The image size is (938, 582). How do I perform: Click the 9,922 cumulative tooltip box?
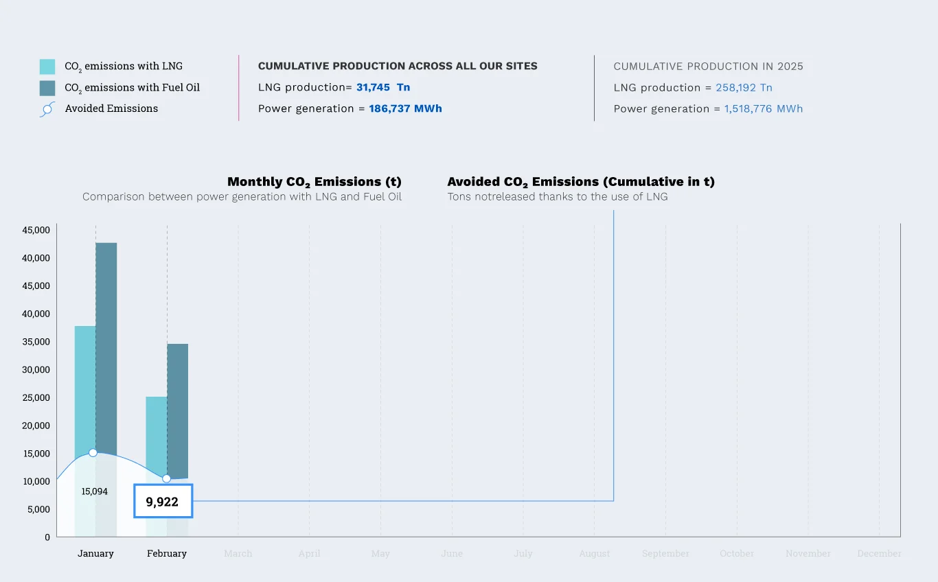(163, 502)
